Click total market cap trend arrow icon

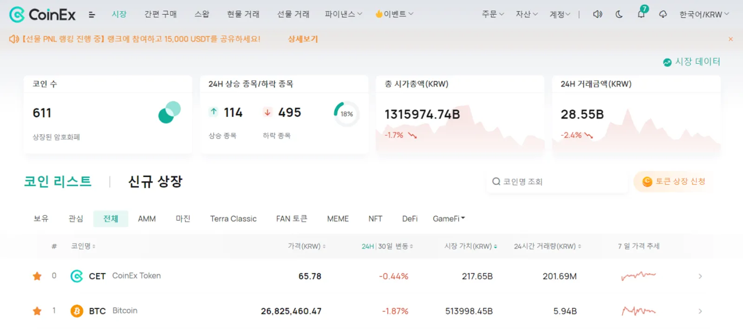[x=412, y=135]
